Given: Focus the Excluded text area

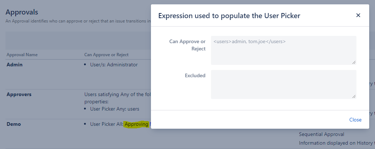Looking at the screenshot, I should click(283, 84).
